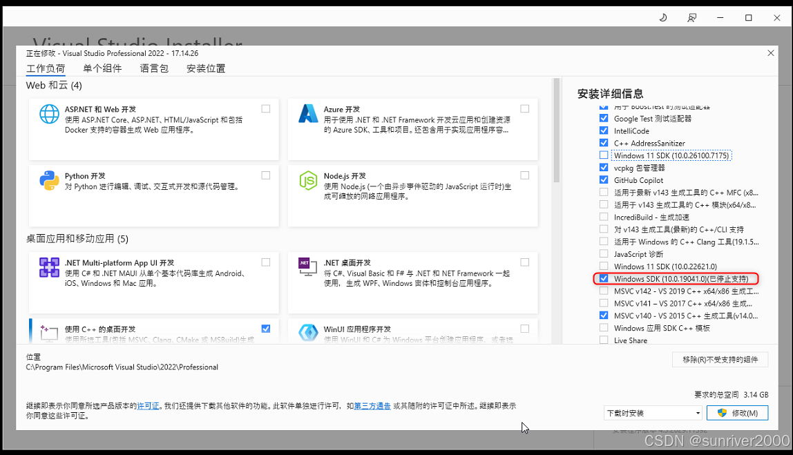Screen dimensions: 793x455
Task: Uncheck the C++ desktop development workload
Action: pos(266,329)
